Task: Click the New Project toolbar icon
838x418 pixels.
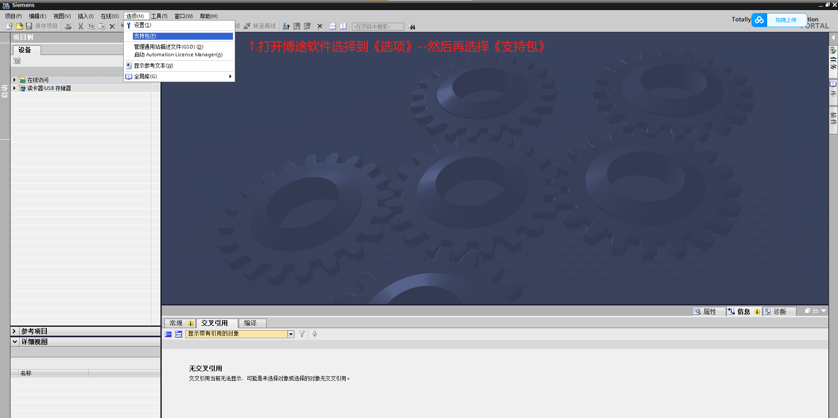Action: coord(9,26)
